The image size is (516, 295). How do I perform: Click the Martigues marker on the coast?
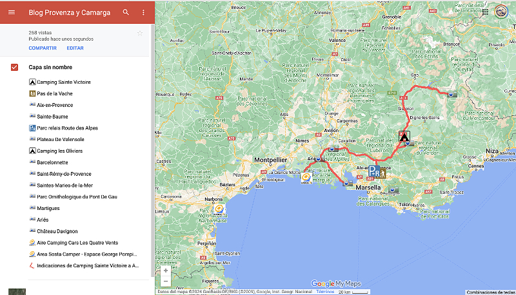click(347, 184)
